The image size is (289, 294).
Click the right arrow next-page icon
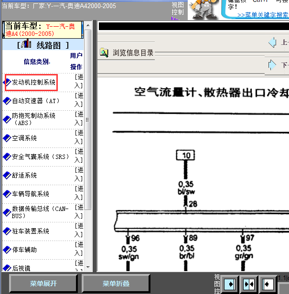tap(272, 65)
